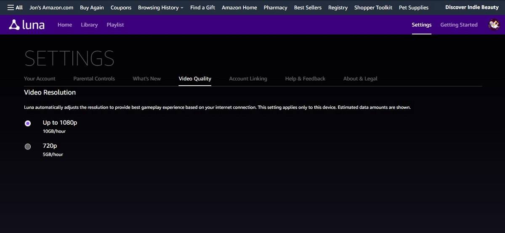Select the Up to 1080p resolution option
Image resolution: width=505 pixels, height=233 pixels.
click(28, 123)
